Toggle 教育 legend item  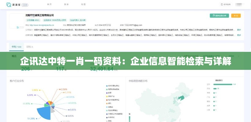(x=109, y=93)
